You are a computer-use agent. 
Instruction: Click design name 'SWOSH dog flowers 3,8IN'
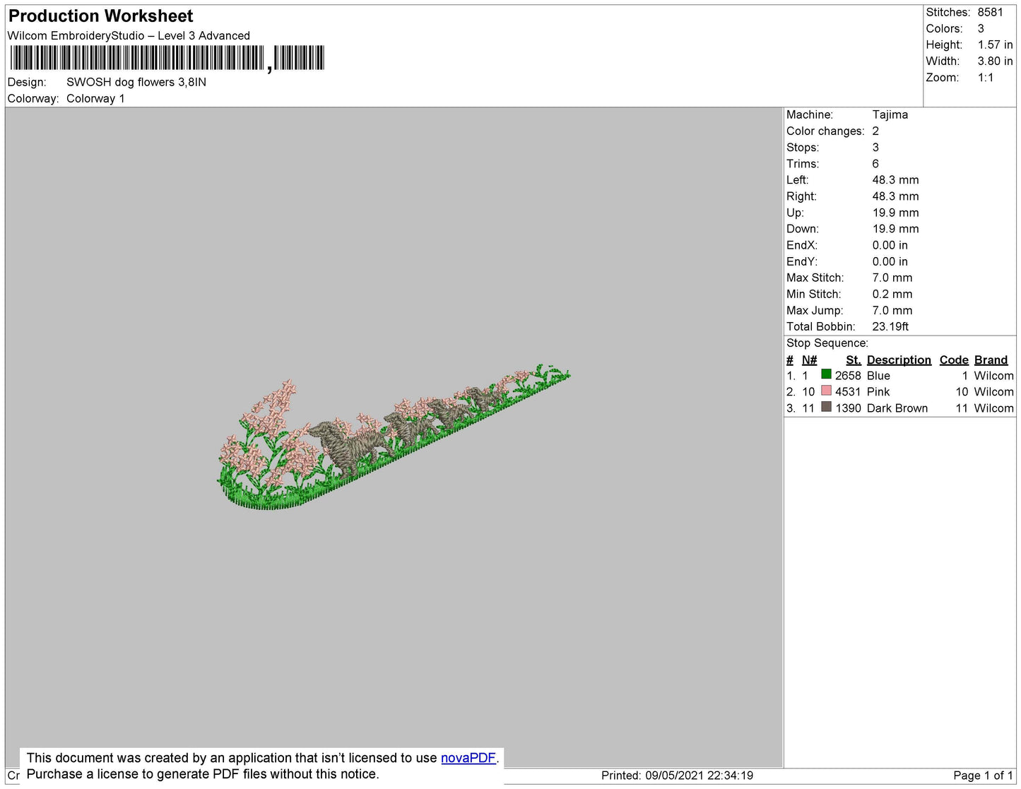click(136, 82)
